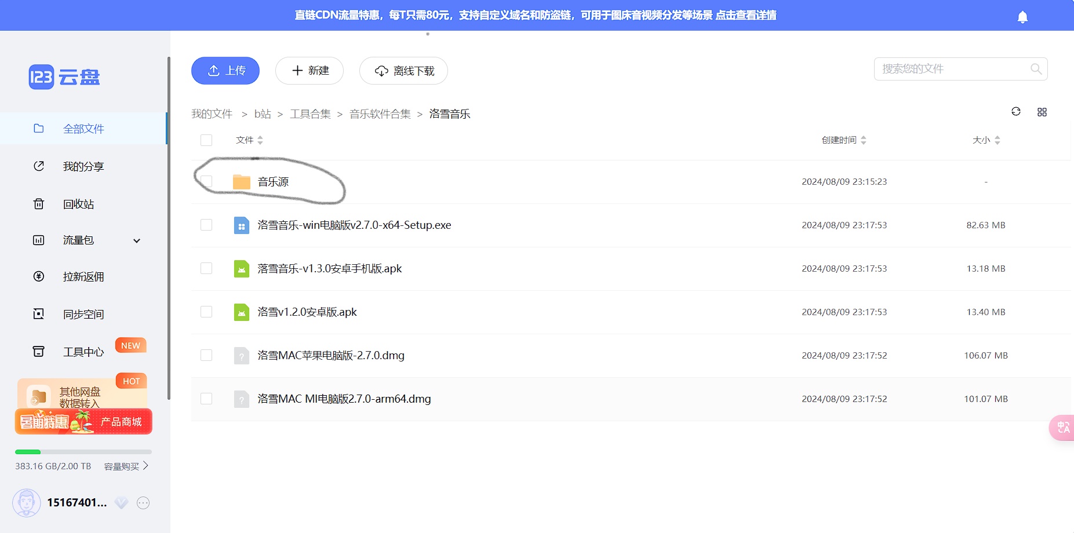Open the account more options ellipsis
This screenshot has width=1074, height=533.
[x=143, y=503]
